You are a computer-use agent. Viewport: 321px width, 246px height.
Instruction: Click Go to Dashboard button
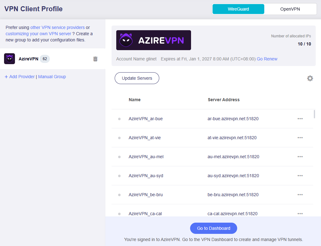[213, 228]
